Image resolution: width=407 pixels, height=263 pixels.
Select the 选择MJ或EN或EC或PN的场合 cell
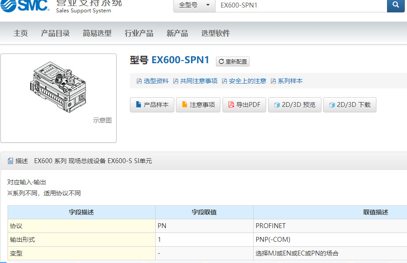[330, 253]
